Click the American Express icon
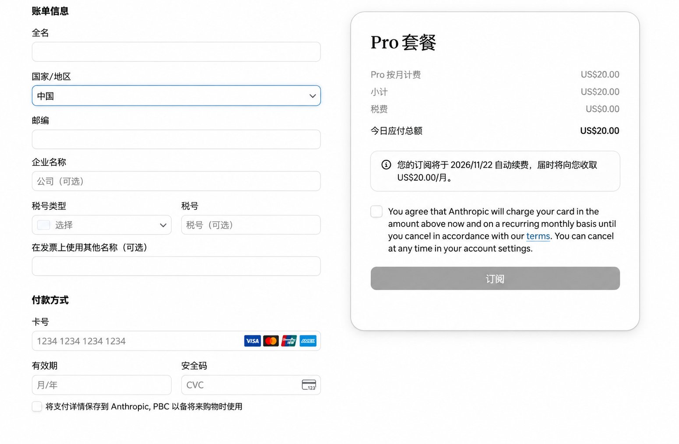The width and height of the screenshot is (679, 444). tap(308, 341)
